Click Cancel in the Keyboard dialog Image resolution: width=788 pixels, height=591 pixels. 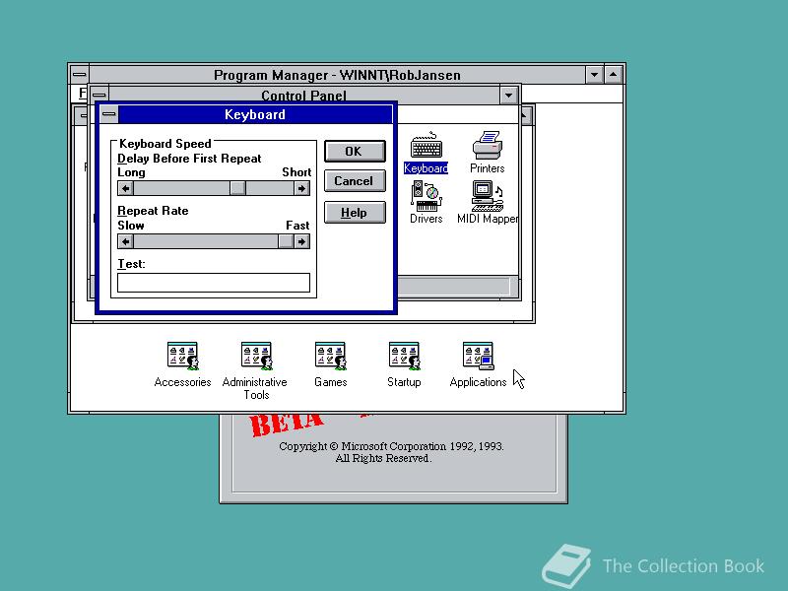click(355, 181)
